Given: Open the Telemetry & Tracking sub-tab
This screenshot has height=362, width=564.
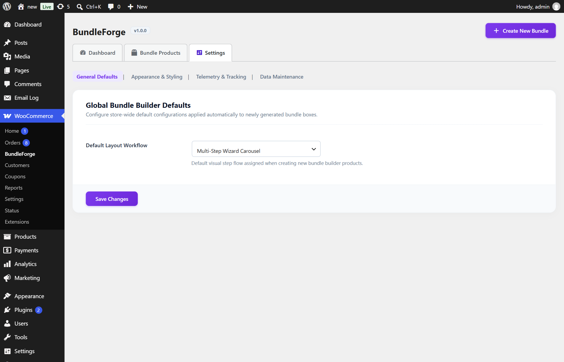Looking at the screenshot, I should (x=221, y=77).
